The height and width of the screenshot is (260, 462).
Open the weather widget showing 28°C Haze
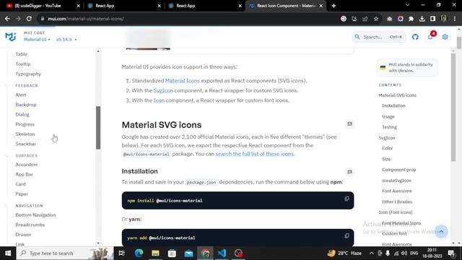pos(345,253)
